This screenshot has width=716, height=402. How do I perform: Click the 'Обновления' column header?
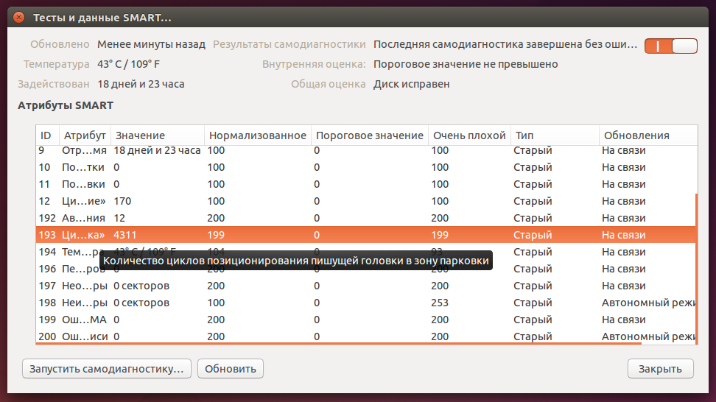(647, 135)
